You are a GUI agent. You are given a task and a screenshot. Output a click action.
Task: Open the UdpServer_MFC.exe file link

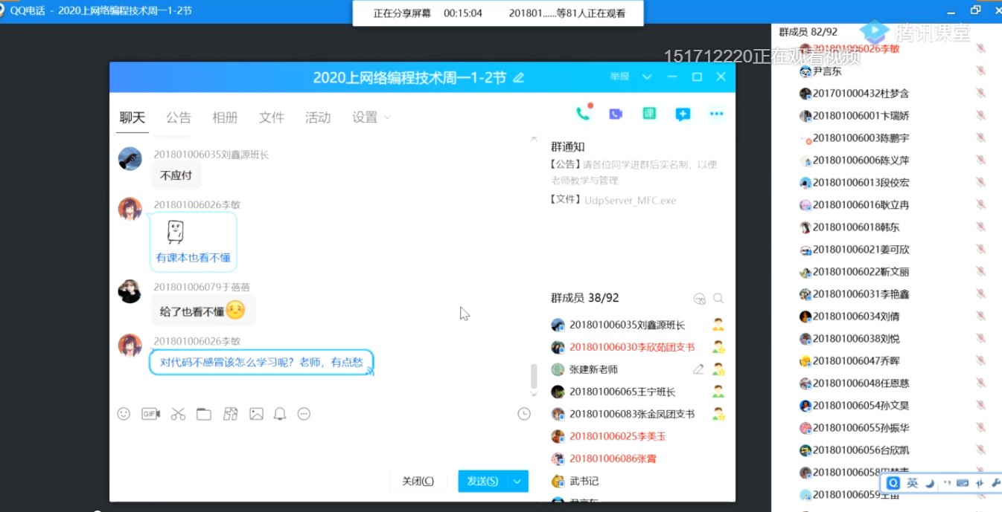[630, 200]
